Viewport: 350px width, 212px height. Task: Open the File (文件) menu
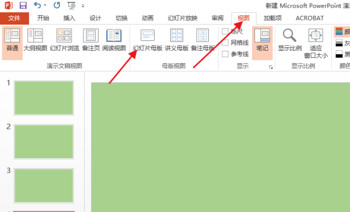[x=14, y=18]
